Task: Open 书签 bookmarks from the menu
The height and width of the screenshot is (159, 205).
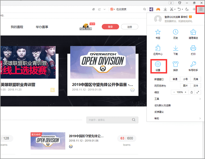Action: pos(158,34)
